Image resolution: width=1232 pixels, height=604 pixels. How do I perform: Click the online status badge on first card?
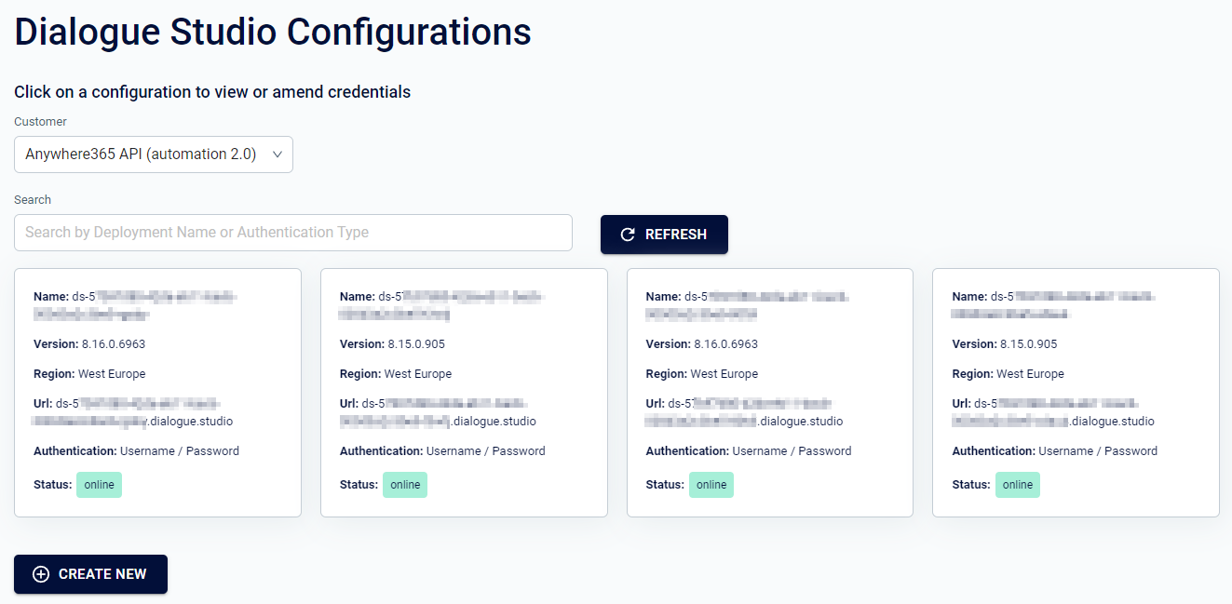99,485
